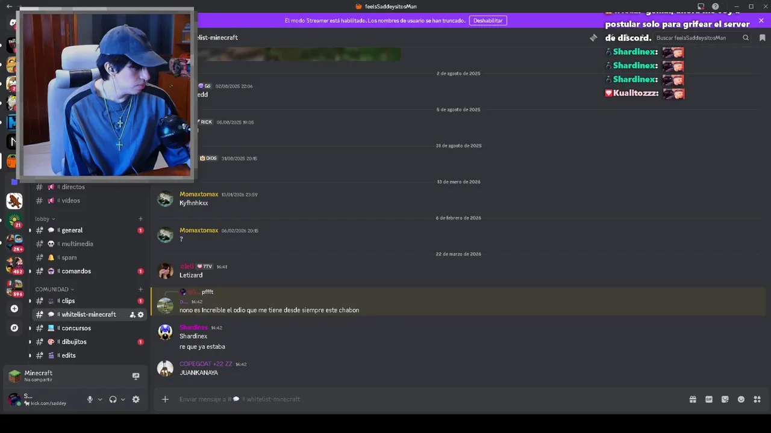Viewport: 771px width, 433px height.
Task: Click the pink Shardinex username in the chat
Action: tap(193, 328)
